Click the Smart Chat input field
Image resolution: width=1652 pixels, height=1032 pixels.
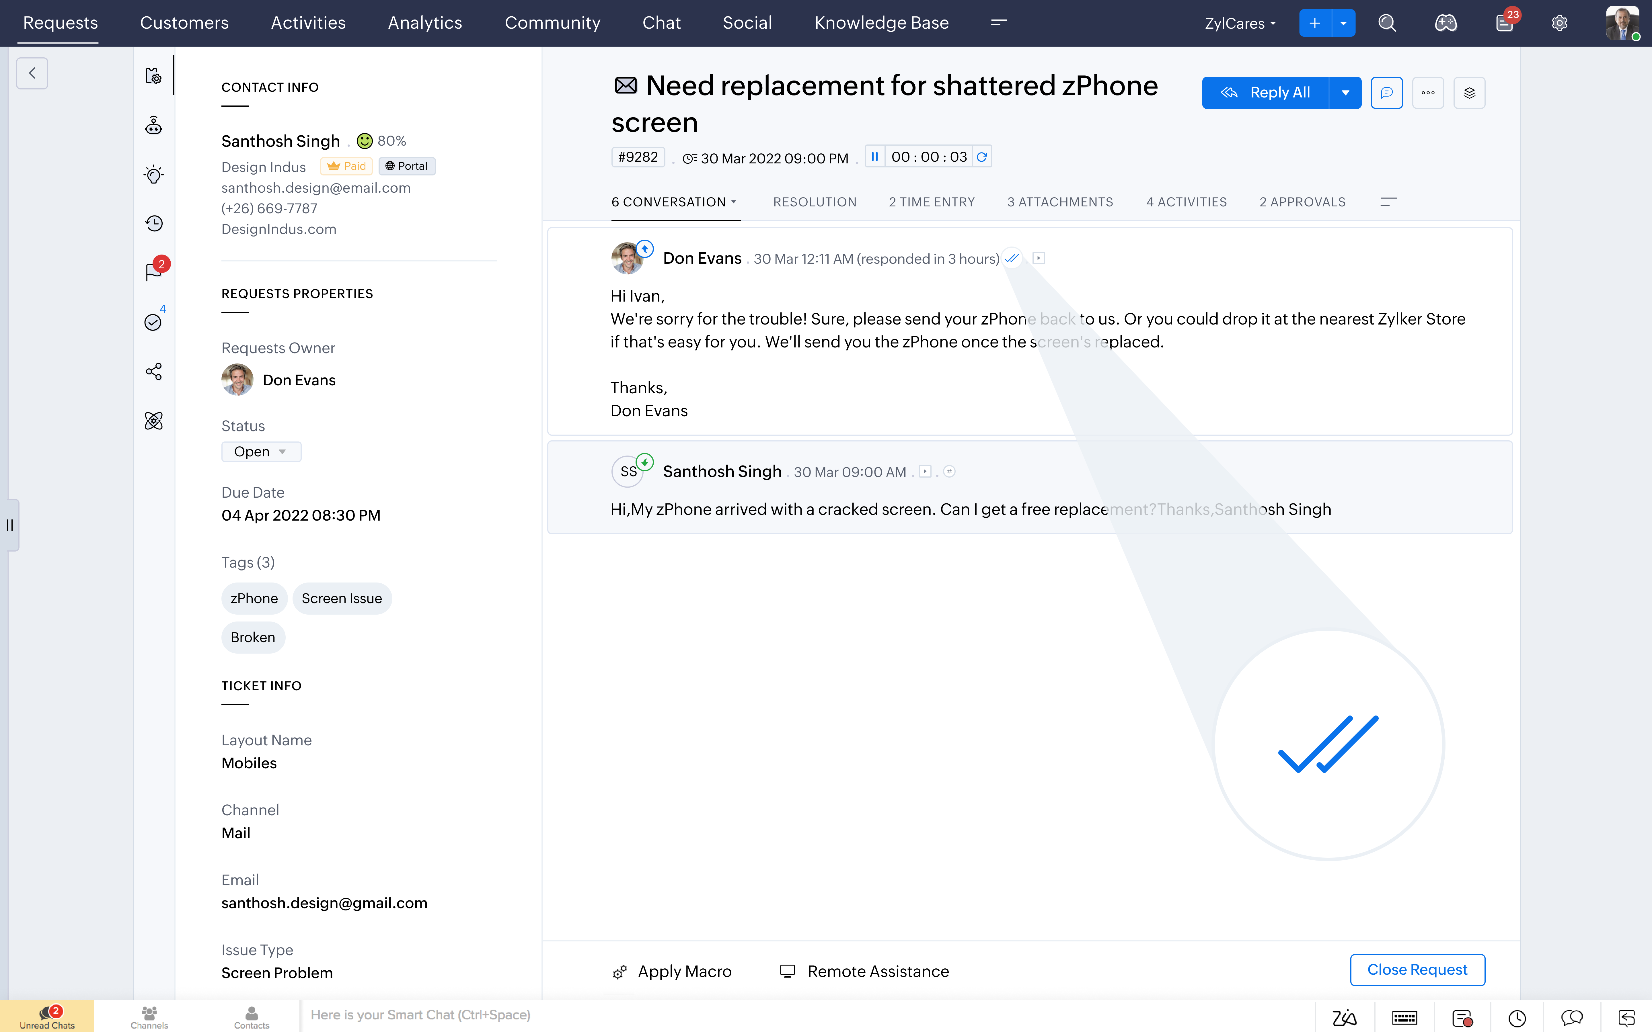(806, 1015)
